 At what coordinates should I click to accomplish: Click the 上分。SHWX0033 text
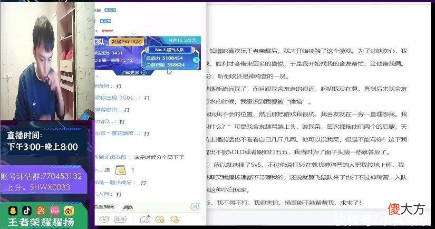(x=38, y=187)
